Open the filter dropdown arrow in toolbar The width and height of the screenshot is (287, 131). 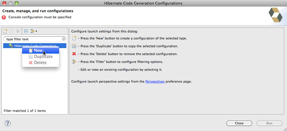tap(36, 31)
